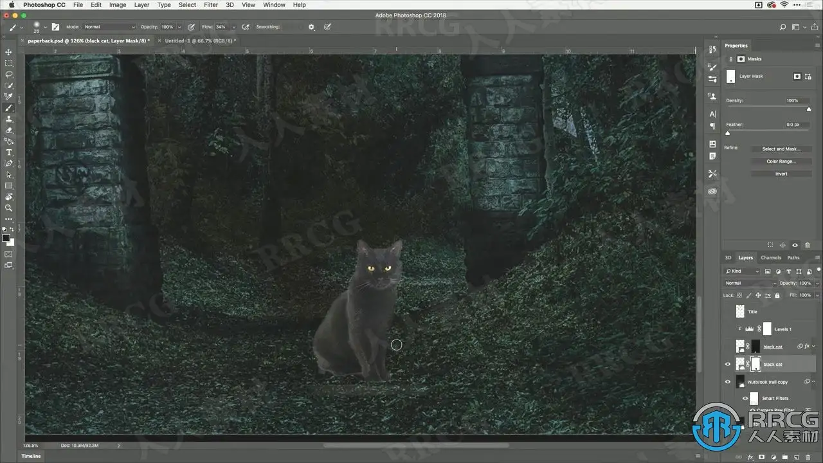This screenshot has height=463, width=823.
Task: Select the Brush tool in the toolbox
Action: point(9,108)
